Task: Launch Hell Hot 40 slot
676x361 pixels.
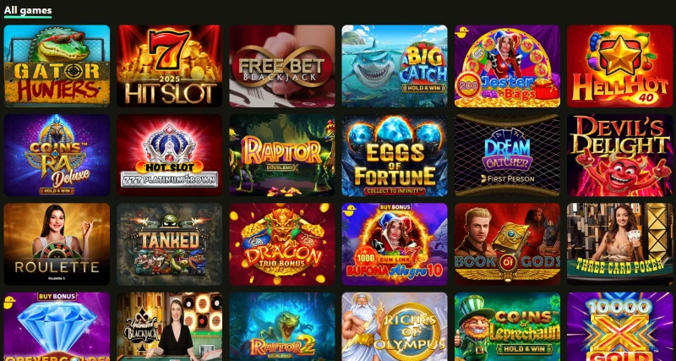Action: coord(619,66)
